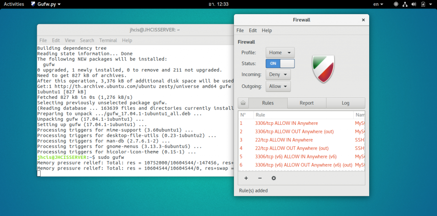Sort by the N° column header
The width and height of the screenshot is (437, 216).
tap(246, 115)
